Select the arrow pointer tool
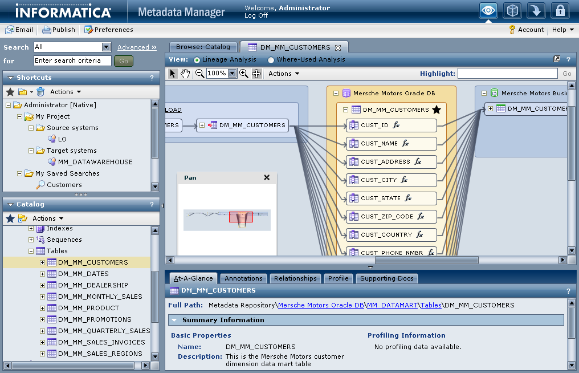The height and width of the screenshot is (373, 579). click(x=173, y=74)
